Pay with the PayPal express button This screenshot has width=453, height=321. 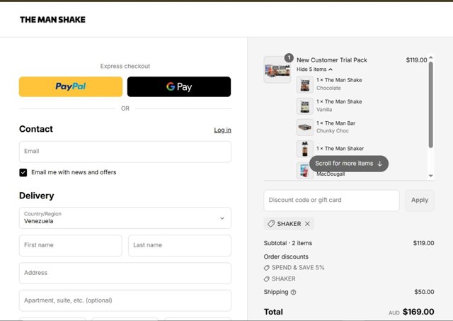coord(71,86)
